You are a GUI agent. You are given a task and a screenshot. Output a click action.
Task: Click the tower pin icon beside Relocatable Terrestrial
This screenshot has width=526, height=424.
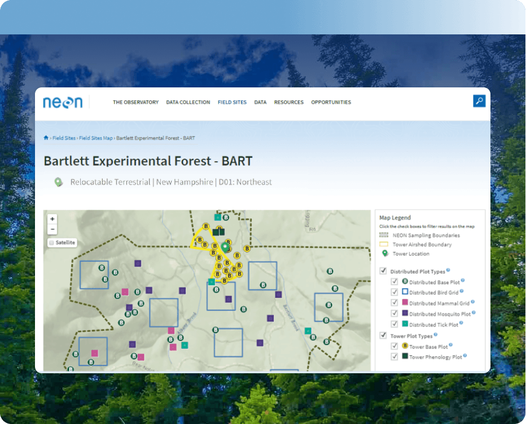point(58,182)
